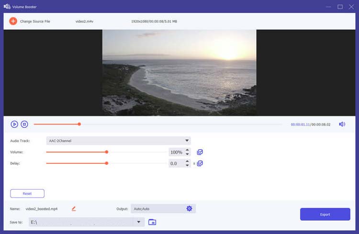This screenshot has height=234, width=359.
Task: Click the orange plus icon to change source
Action: 13,21
